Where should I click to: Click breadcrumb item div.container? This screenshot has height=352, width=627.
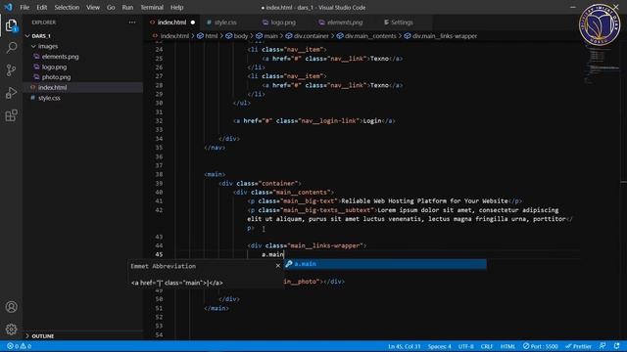point(312,36)
